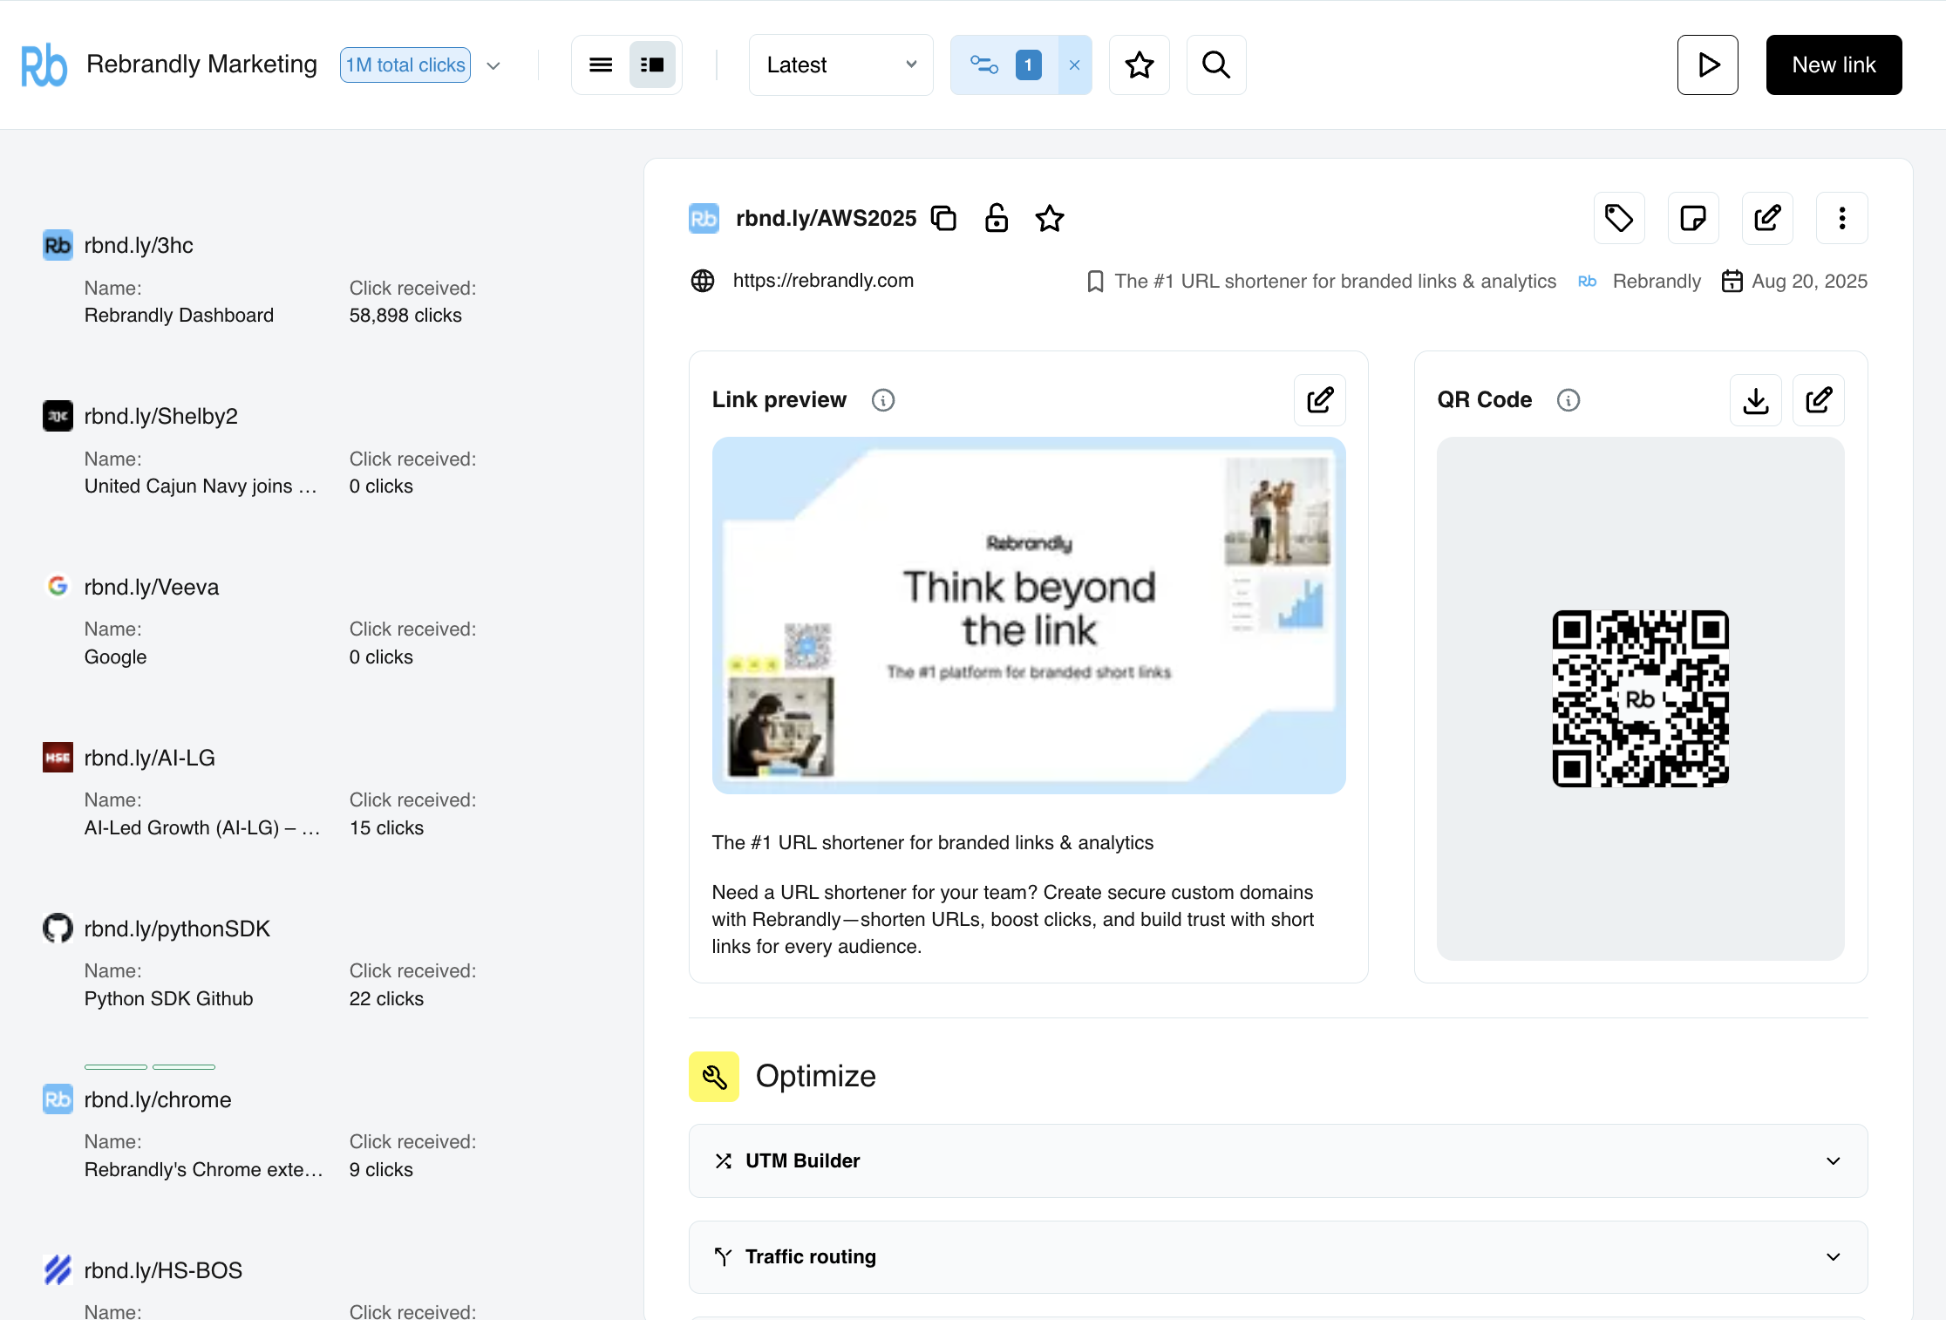Click the lock icon next to the link slug
The height and width of the screenshot is (1320, 1946).
[997, 218]
